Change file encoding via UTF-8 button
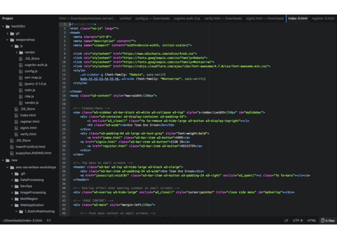The width and height of the screenshot is (337, 239). click(298, 220)
